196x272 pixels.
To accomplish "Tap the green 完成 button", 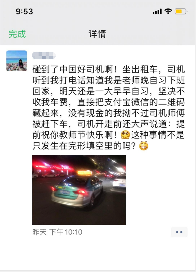I will (17, 34).
